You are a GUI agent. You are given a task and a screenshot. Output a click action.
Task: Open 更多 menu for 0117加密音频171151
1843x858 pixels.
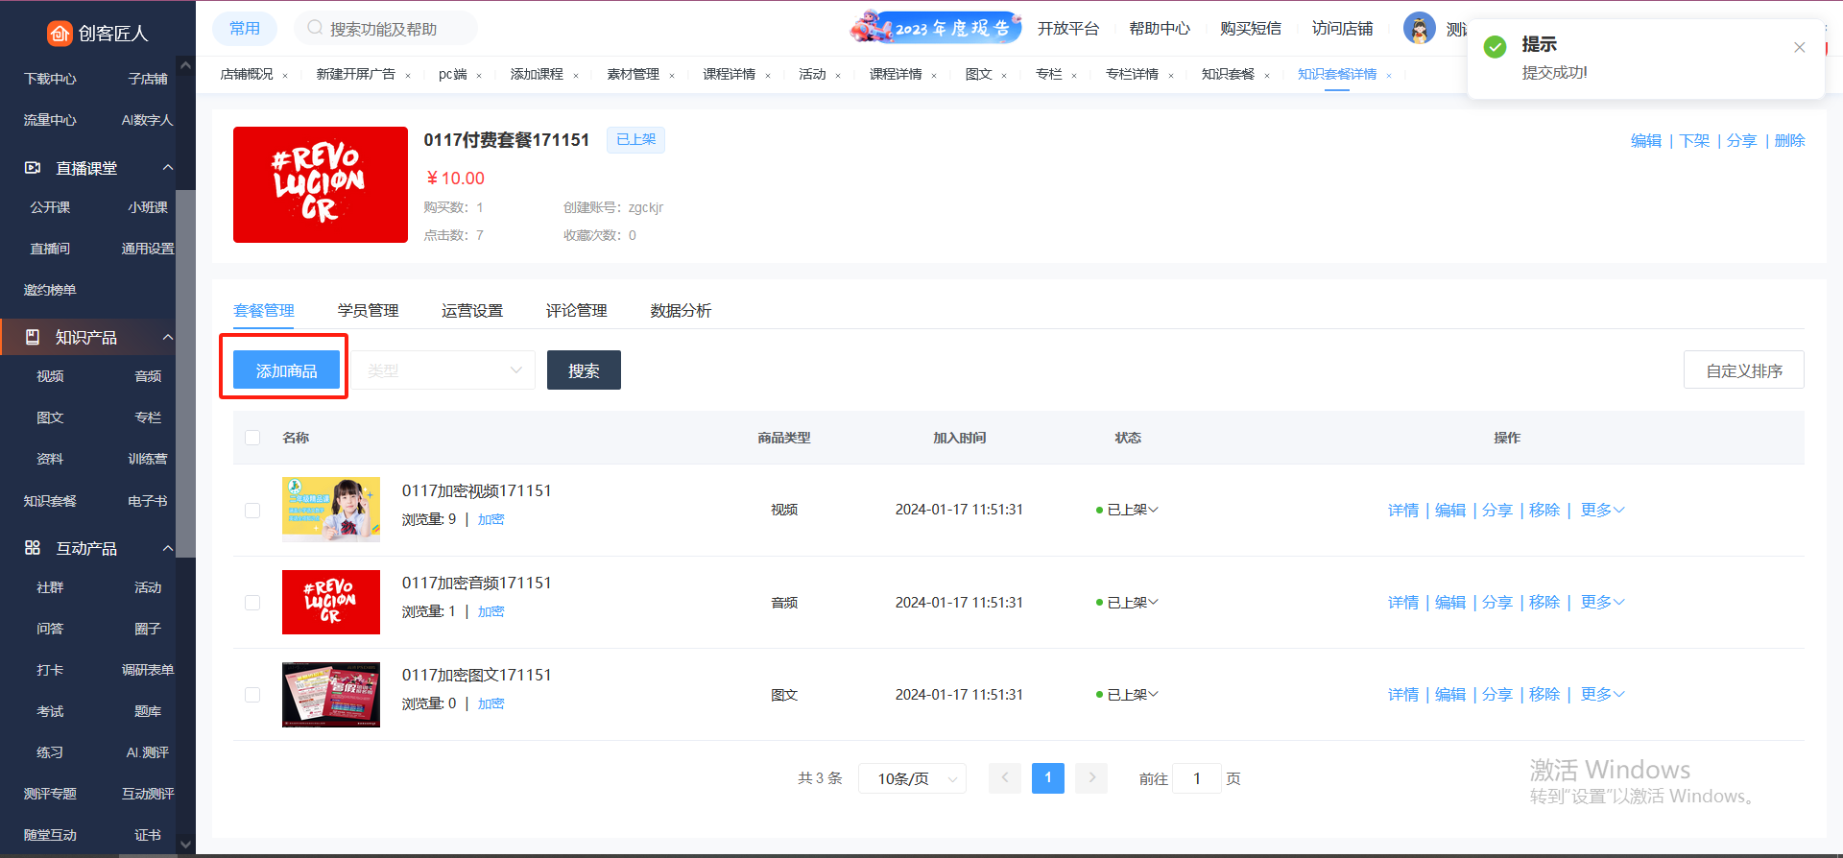tap(1601, 602)
